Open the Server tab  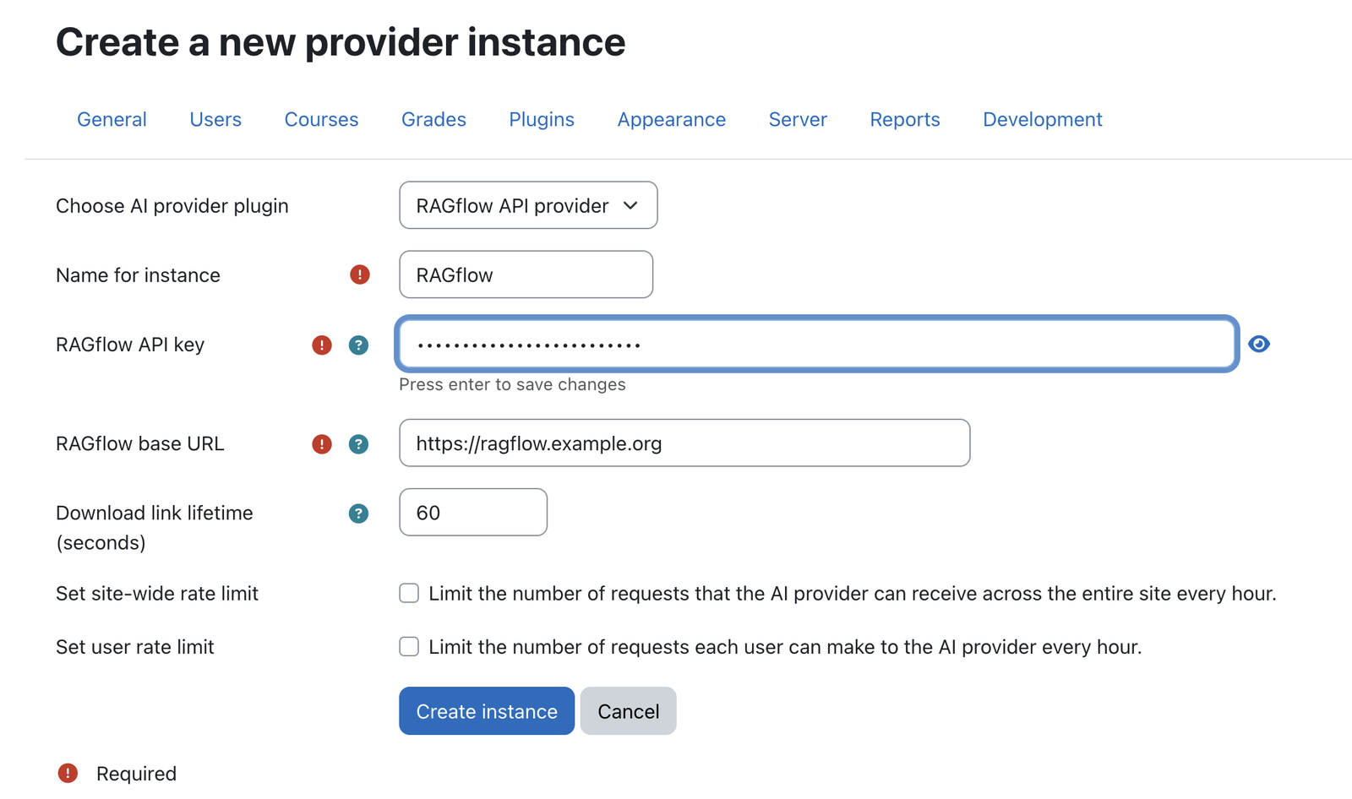point(798,119)
